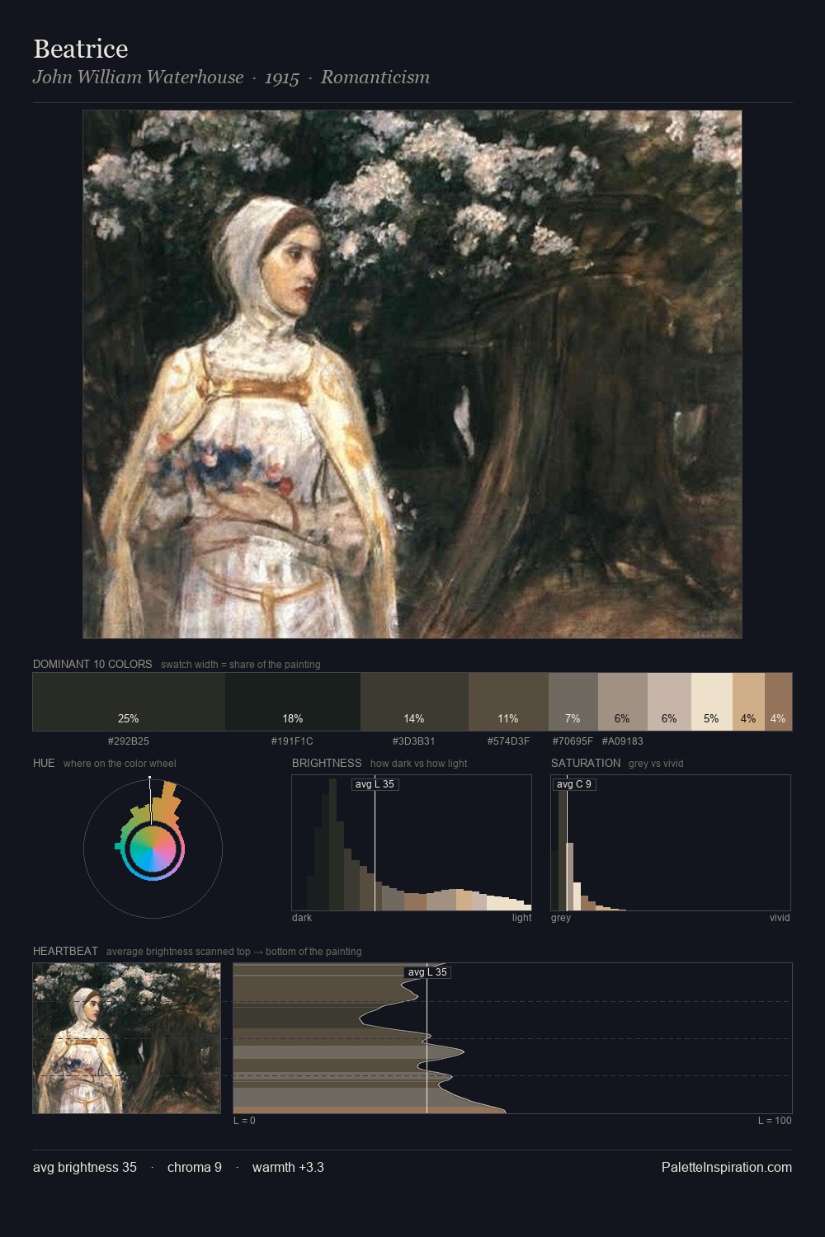Click the 'dark' axis label
This screenshot has height=1237, width=825.
[x=302, y=918]
